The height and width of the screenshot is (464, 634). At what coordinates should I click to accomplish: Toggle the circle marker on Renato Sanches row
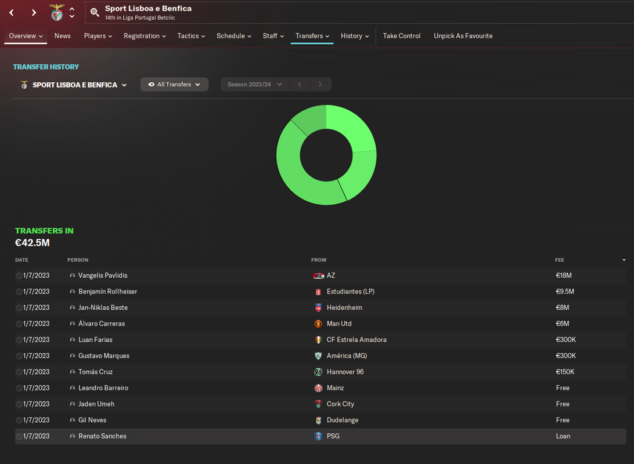[x=19, y=436]
